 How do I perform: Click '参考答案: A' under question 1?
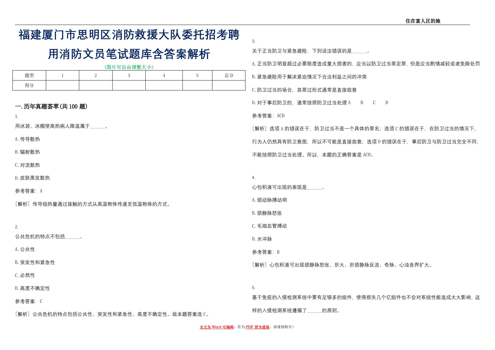coord(29,191)
